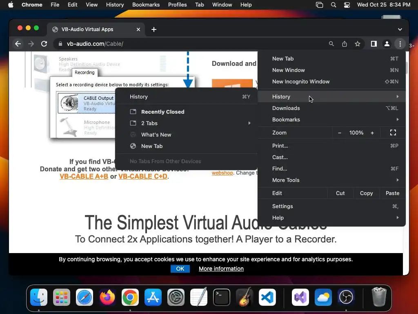Open Visual Studio Code from the Dock
The width and height of the screenshot is (418, 314).
pyautogui.click(x=267, y=297)
